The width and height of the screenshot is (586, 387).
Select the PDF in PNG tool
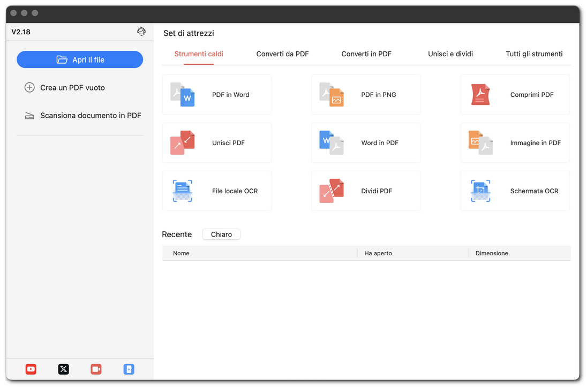click(x=366, y=94)
